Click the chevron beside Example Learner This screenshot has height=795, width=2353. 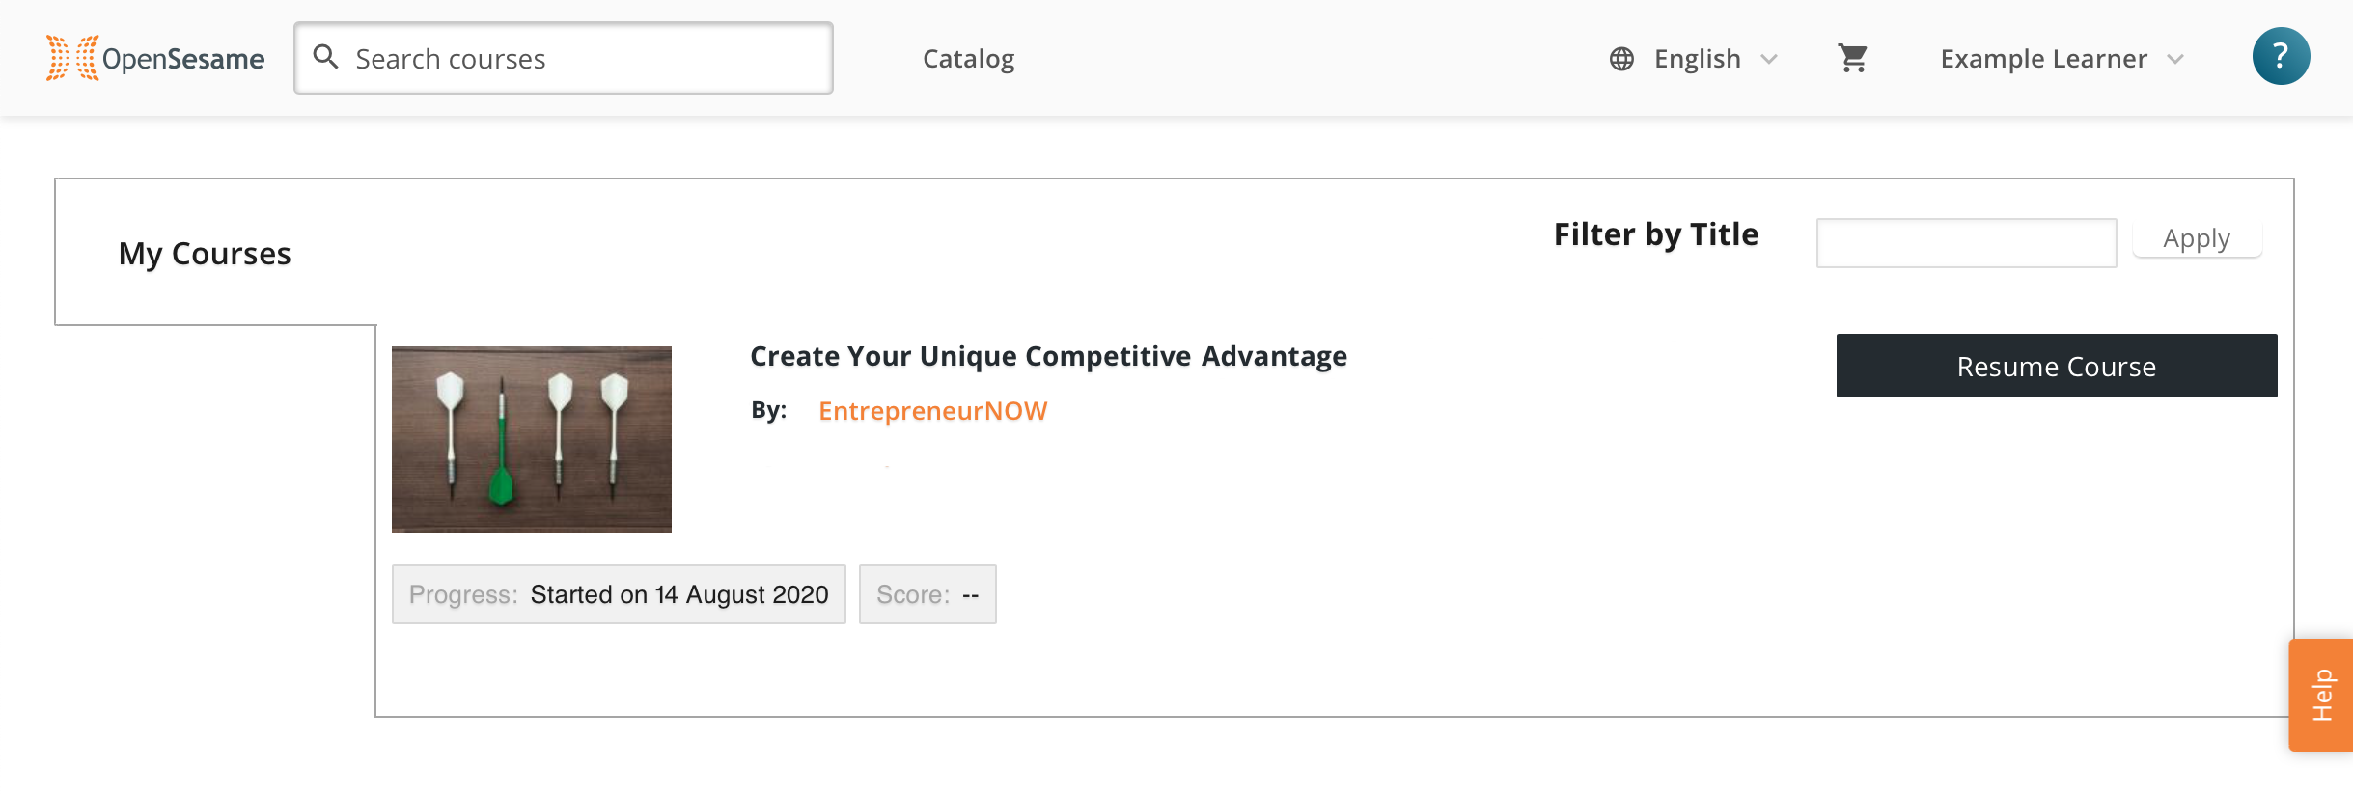[2175, 59]
